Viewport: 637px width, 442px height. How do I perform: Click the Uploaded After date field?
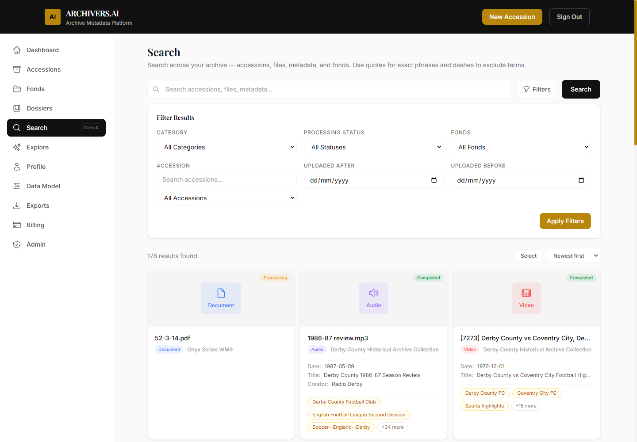374,180
